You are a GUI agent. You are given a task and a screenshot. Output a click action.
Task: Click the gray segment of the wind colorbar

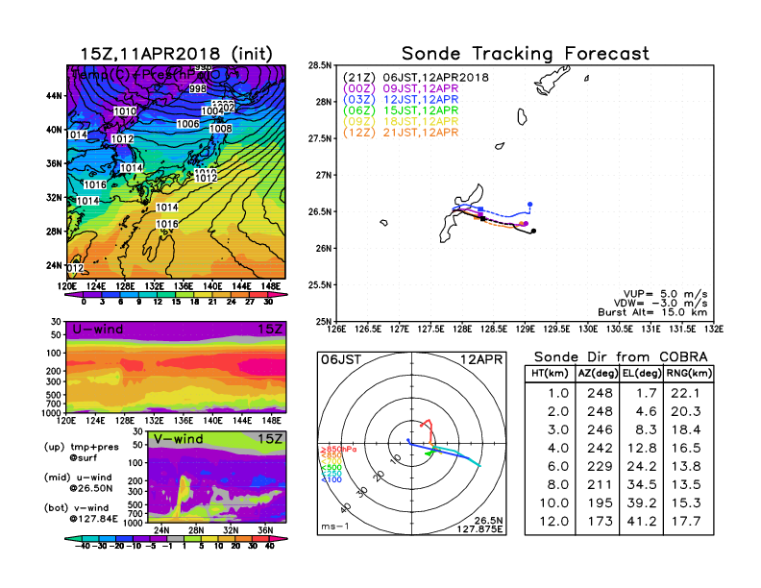tap(176, 538)
